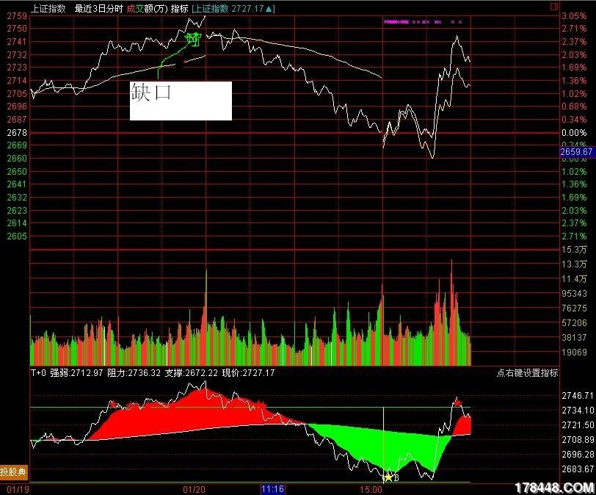
Task: Click the small B marker beside the star
Action: click(x=396, y=477)
